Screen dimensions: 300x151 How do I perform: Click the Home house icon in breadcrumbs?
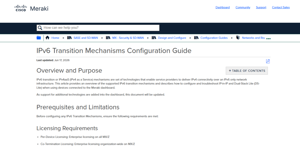[47, 38]
